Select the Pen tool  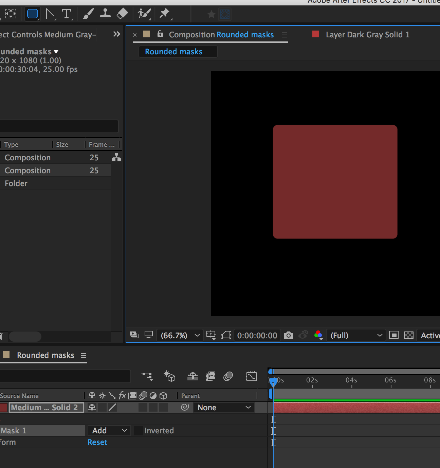(51, 14)
